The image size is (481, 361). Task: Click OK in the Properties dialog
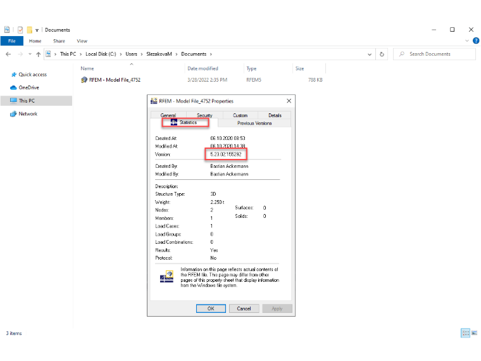click(x=211, y=308)
